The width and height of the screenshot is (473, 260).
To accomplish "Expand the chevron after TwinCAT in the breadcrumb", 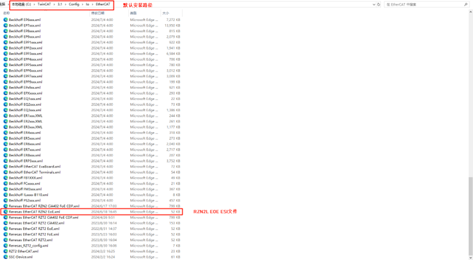I will click(55, 5).
